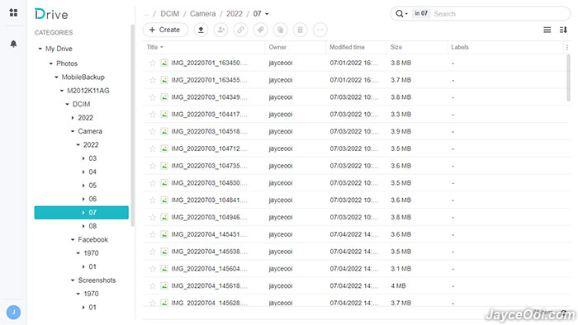Select the highlighted 07 folder in tree

tap(82, 212)
